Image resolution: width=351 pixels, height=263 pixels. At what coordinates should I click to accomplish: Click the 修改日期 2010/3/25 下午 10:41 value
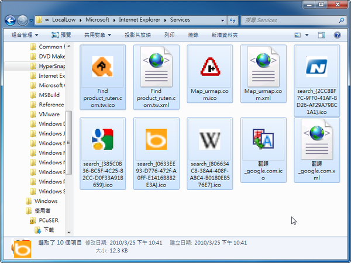click(x=136, y=243)
